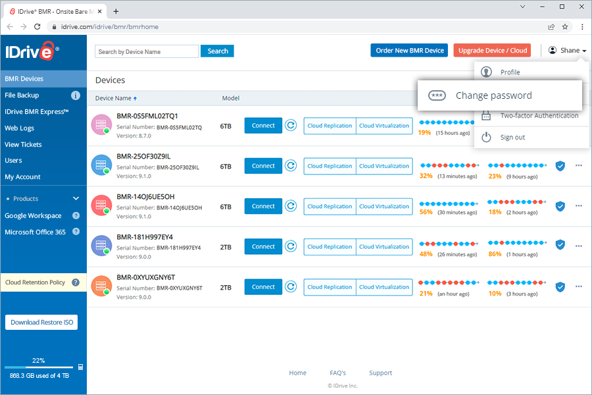Go to IDrive BMR Express in sidebar
The image size is (592, 395).
[x=37, y=111]
